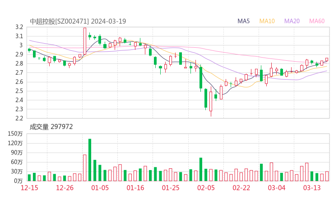Click the 2.5 price axis label
334x198 pixels.
[x=19, y=91]
